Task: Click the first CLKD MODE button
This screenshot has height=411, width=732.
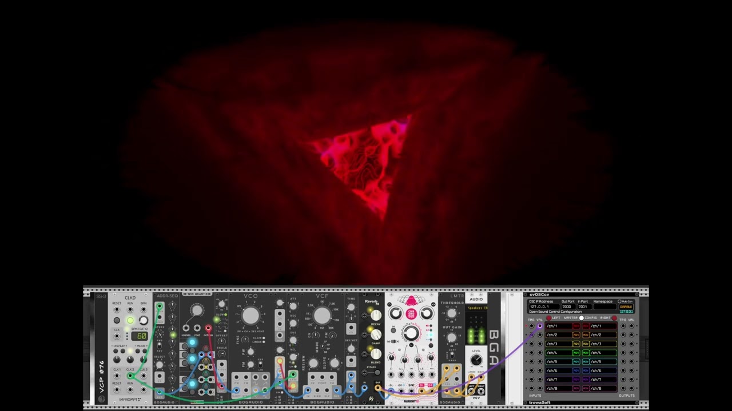Action: [x=138, y=351]
